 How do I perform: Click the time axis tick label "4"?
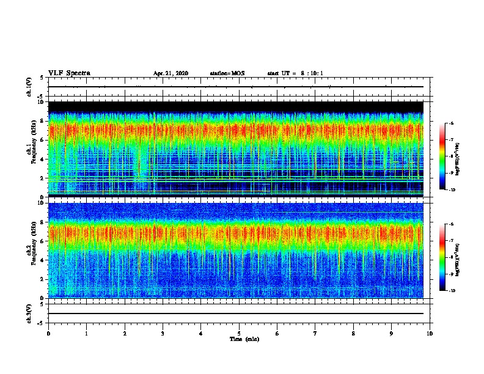tap(201, 334)
